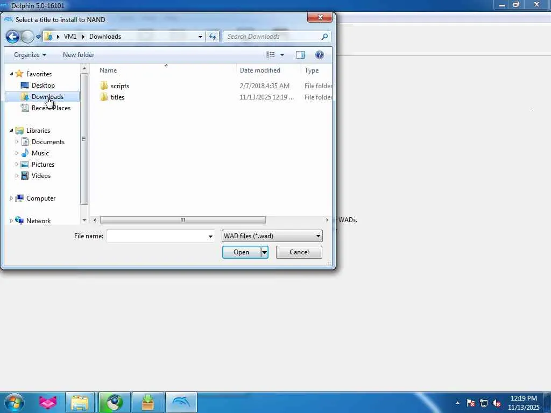
Task: Select Favorites star in the sidebar
Action: tap(19, 74)
